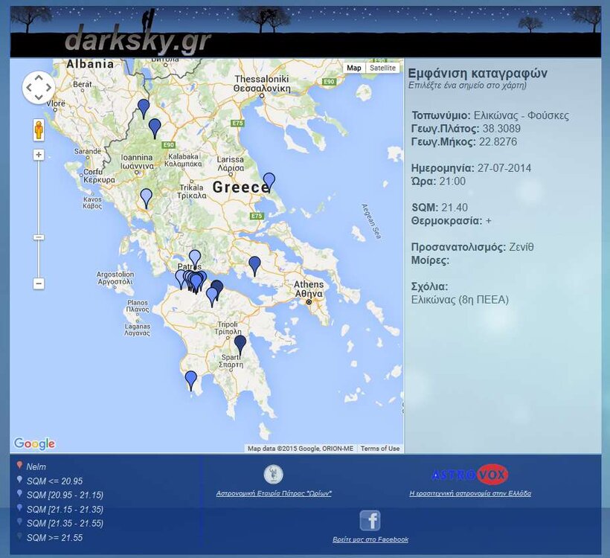The height and width of the screenshot is (558, 610).
Task: Click the map marker near Sparti
Action: point(240,344)
